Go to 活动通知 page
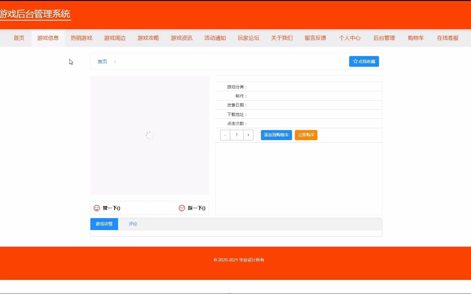Image resolution: width=471 pixels, height=294 pixels. (215, 38)
